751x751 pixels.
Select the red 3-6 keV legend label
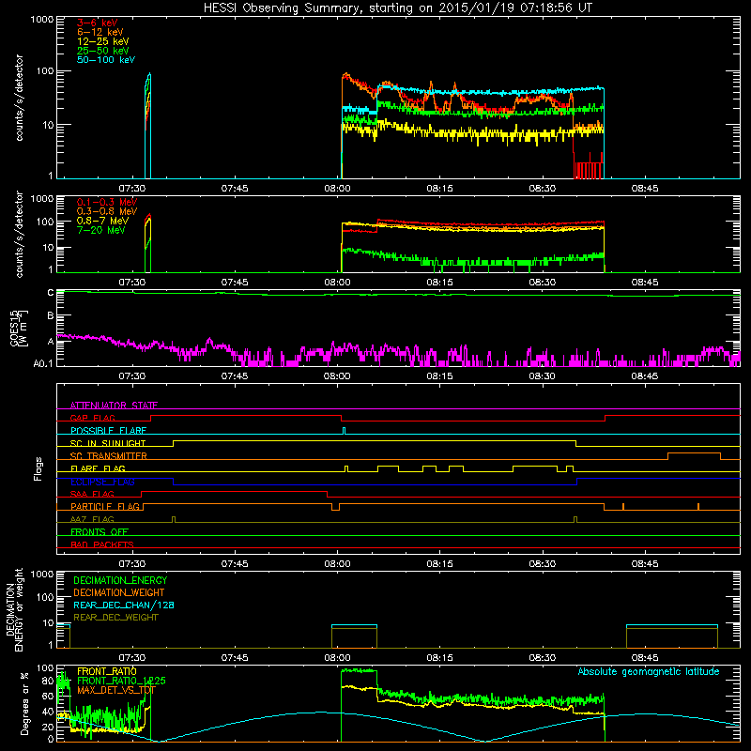(x=98, y=23)
